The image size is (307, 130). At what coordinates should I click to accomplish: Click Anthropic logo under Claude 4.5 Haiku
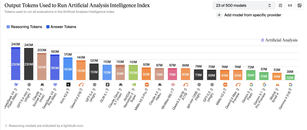point(160,85)
